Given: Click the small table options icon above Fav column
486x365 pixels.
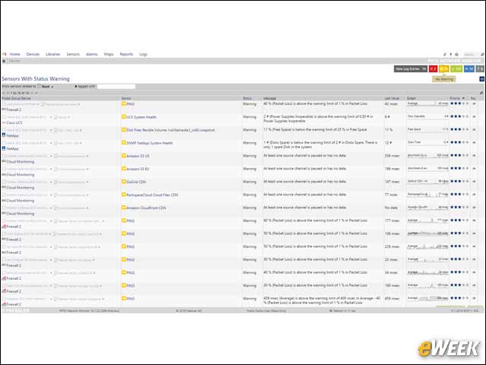Looking at the screenshot, I should (481, 93).
